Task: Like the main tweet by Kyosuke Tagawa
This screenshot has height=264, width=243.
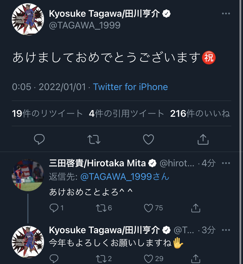Action: click(x=148, y=139)
